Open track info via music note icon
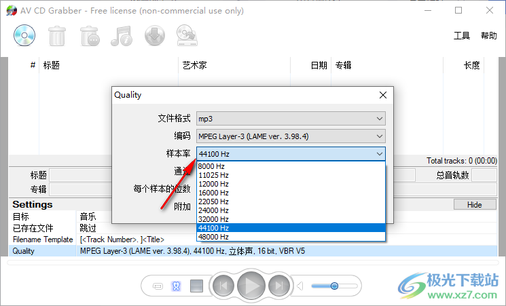Image resolution: width=506 pixels, height=306 pixels. pyautogui.click(x=122, y=36)
